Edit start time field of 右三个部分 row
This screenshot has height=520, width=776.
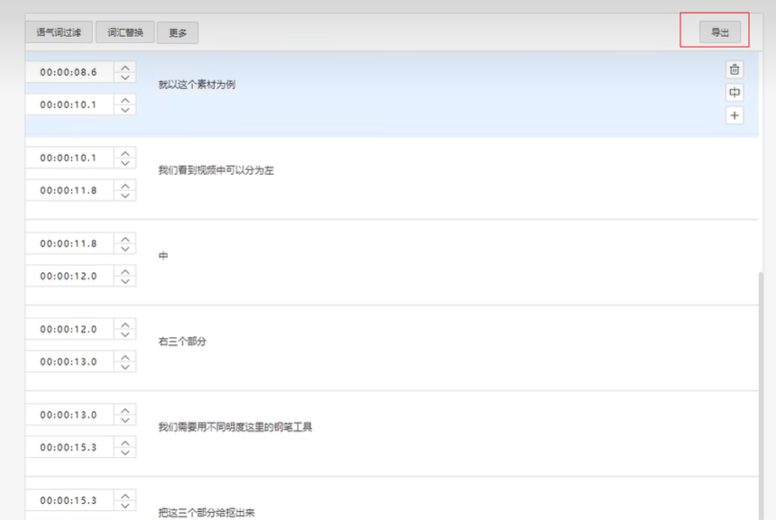pyautogui.click(x=69, y=329)
